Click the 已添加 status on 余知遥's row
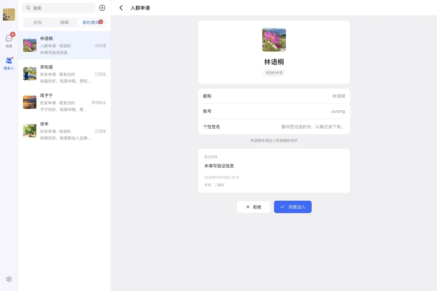 pos(100,74)
